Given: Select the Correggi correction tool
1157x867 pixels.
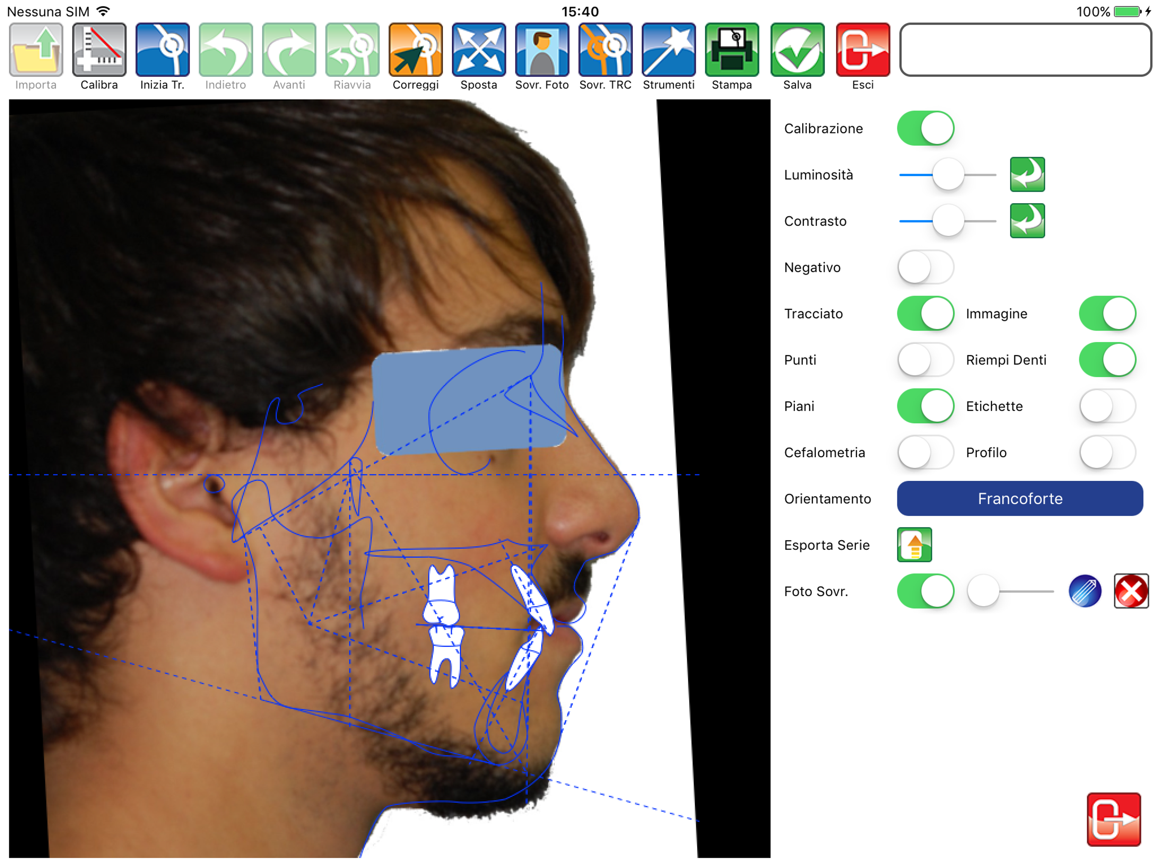Looking at the screenshot, I should point(415,50).
